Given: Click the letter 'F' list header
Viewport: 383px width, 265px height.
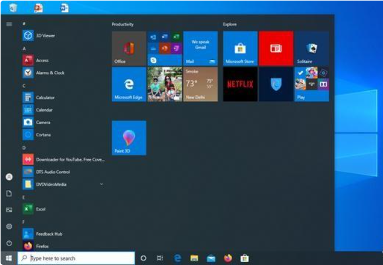Looking at the screenshot, I should [23, 222].
